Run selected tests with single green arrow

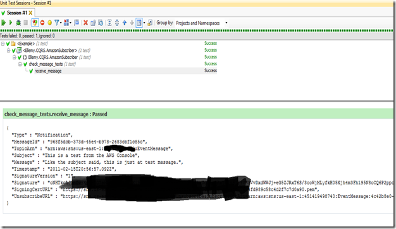point(11,23)
